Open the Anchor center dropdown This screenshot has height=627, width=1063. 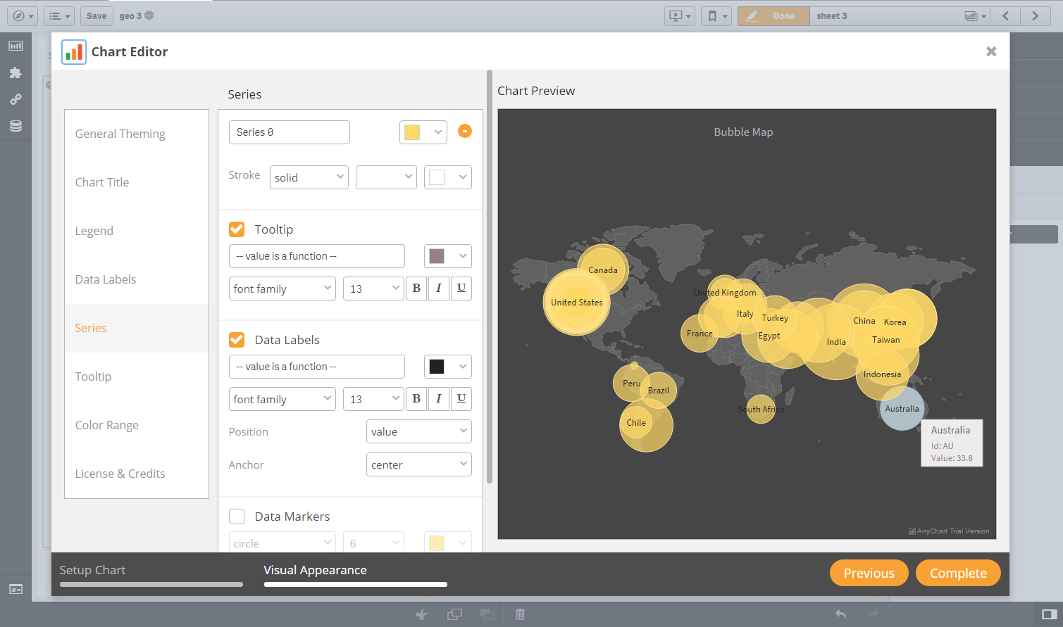click(418, 464)
